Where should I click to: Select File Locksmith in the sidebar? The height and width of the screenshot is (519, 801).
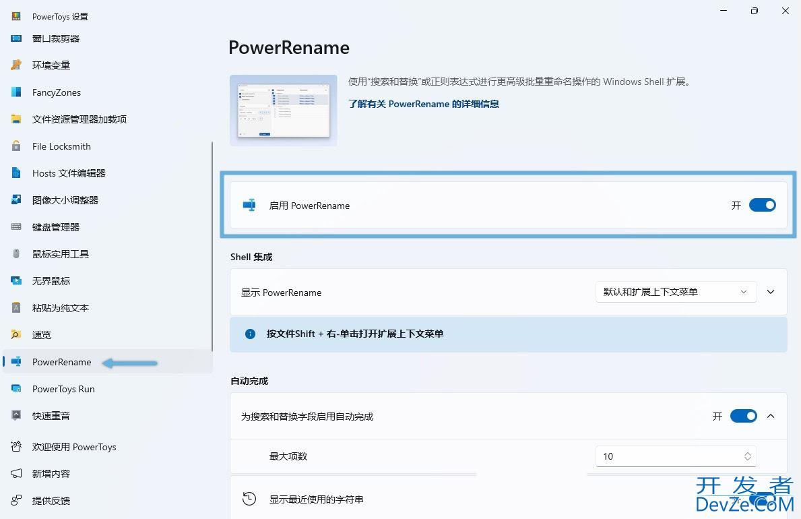click(61, 146)
